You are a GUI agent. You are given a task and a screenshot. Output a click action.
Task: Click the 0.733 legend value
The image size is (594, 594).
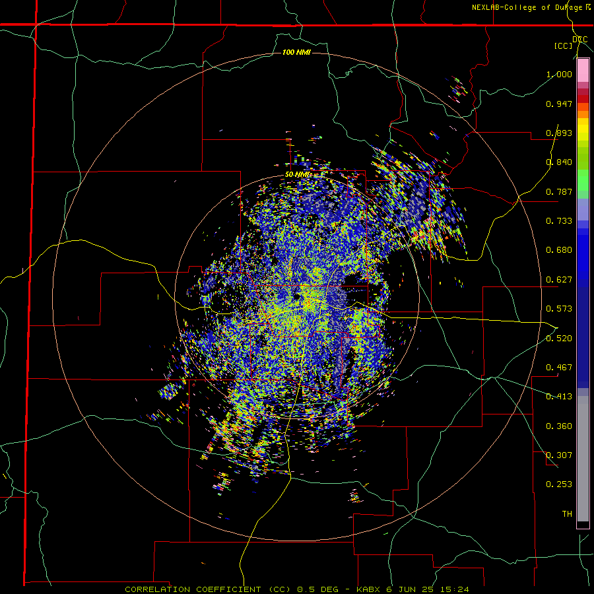[559, 221]
